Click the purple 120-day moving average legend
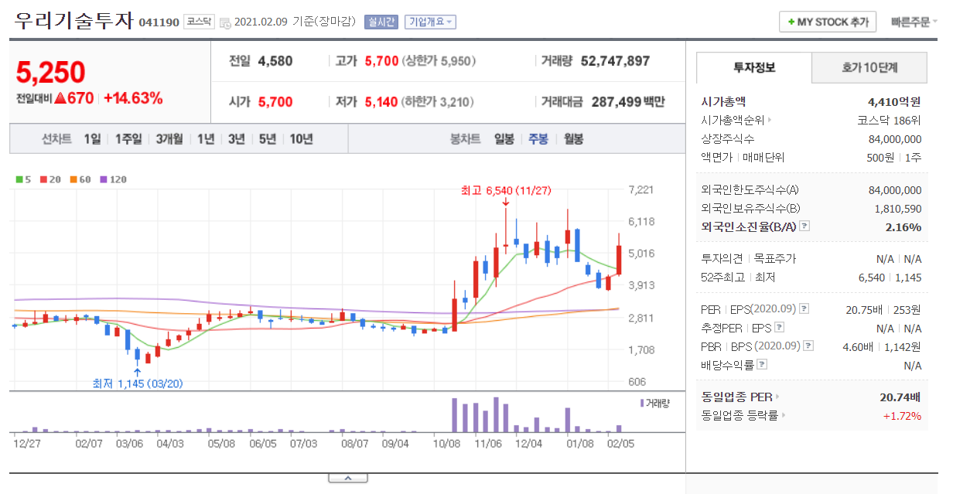 [113, 179]
